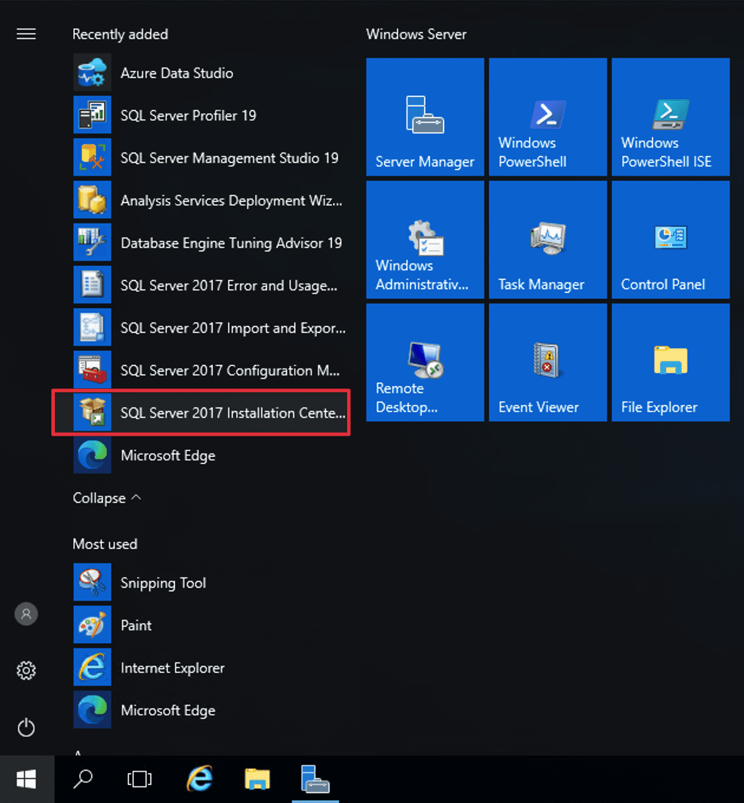Open Analysis Services Deployment Wizard
Screen dimensions: 744x803
[230, 201]
